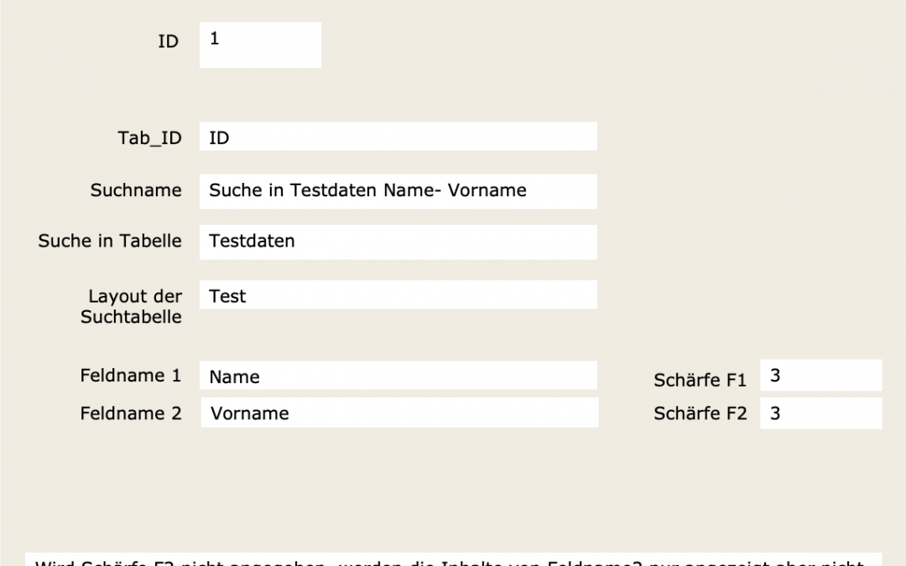Click the Suche in Tabelle label
This screenshot has height=566, width=906.
110,241
